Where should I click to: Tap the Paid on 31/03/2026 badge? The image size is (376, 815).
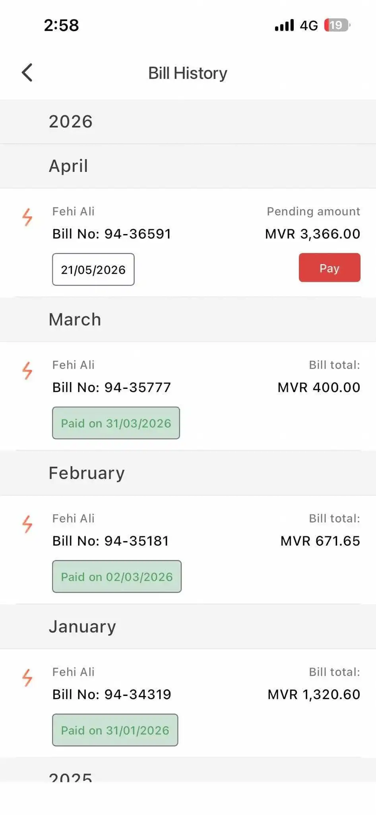click(x=116, y=423)
